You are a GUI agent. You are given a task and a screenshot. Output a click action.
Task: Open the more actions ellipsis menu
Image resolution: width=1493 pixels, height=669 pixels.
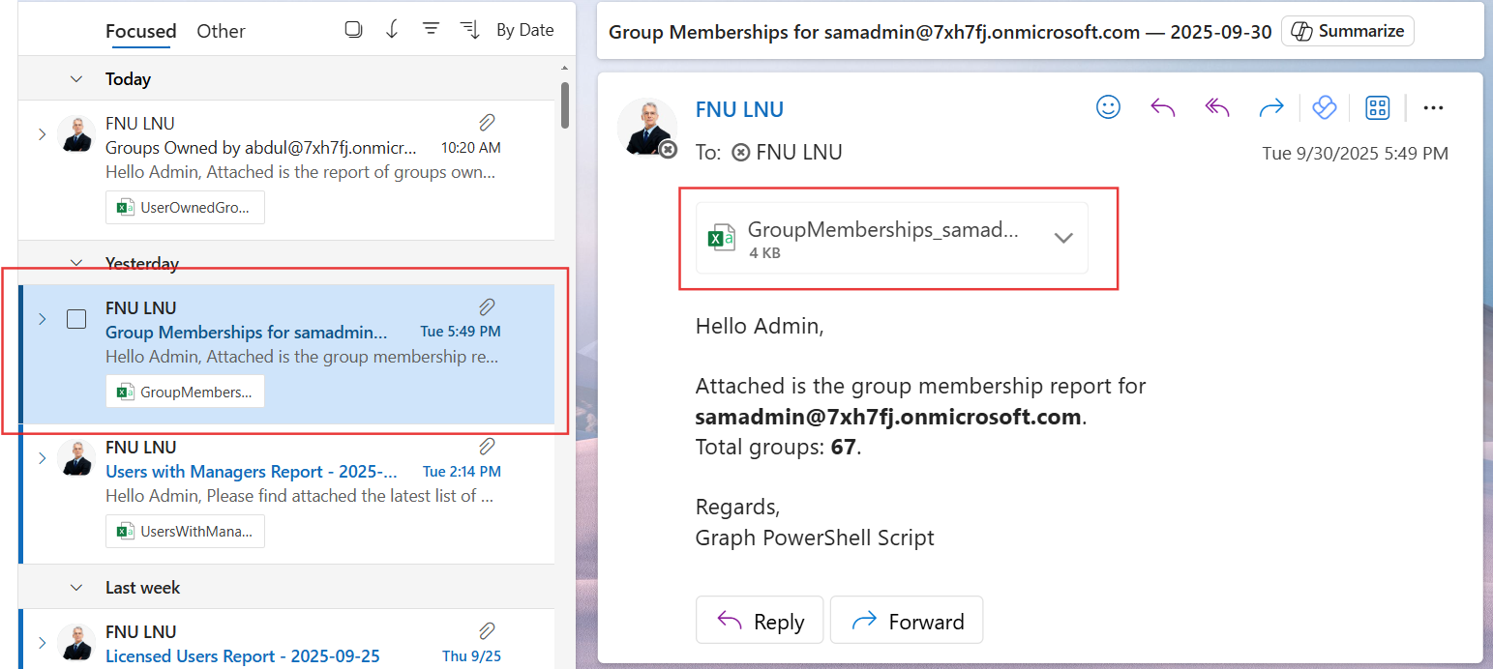1433,107
